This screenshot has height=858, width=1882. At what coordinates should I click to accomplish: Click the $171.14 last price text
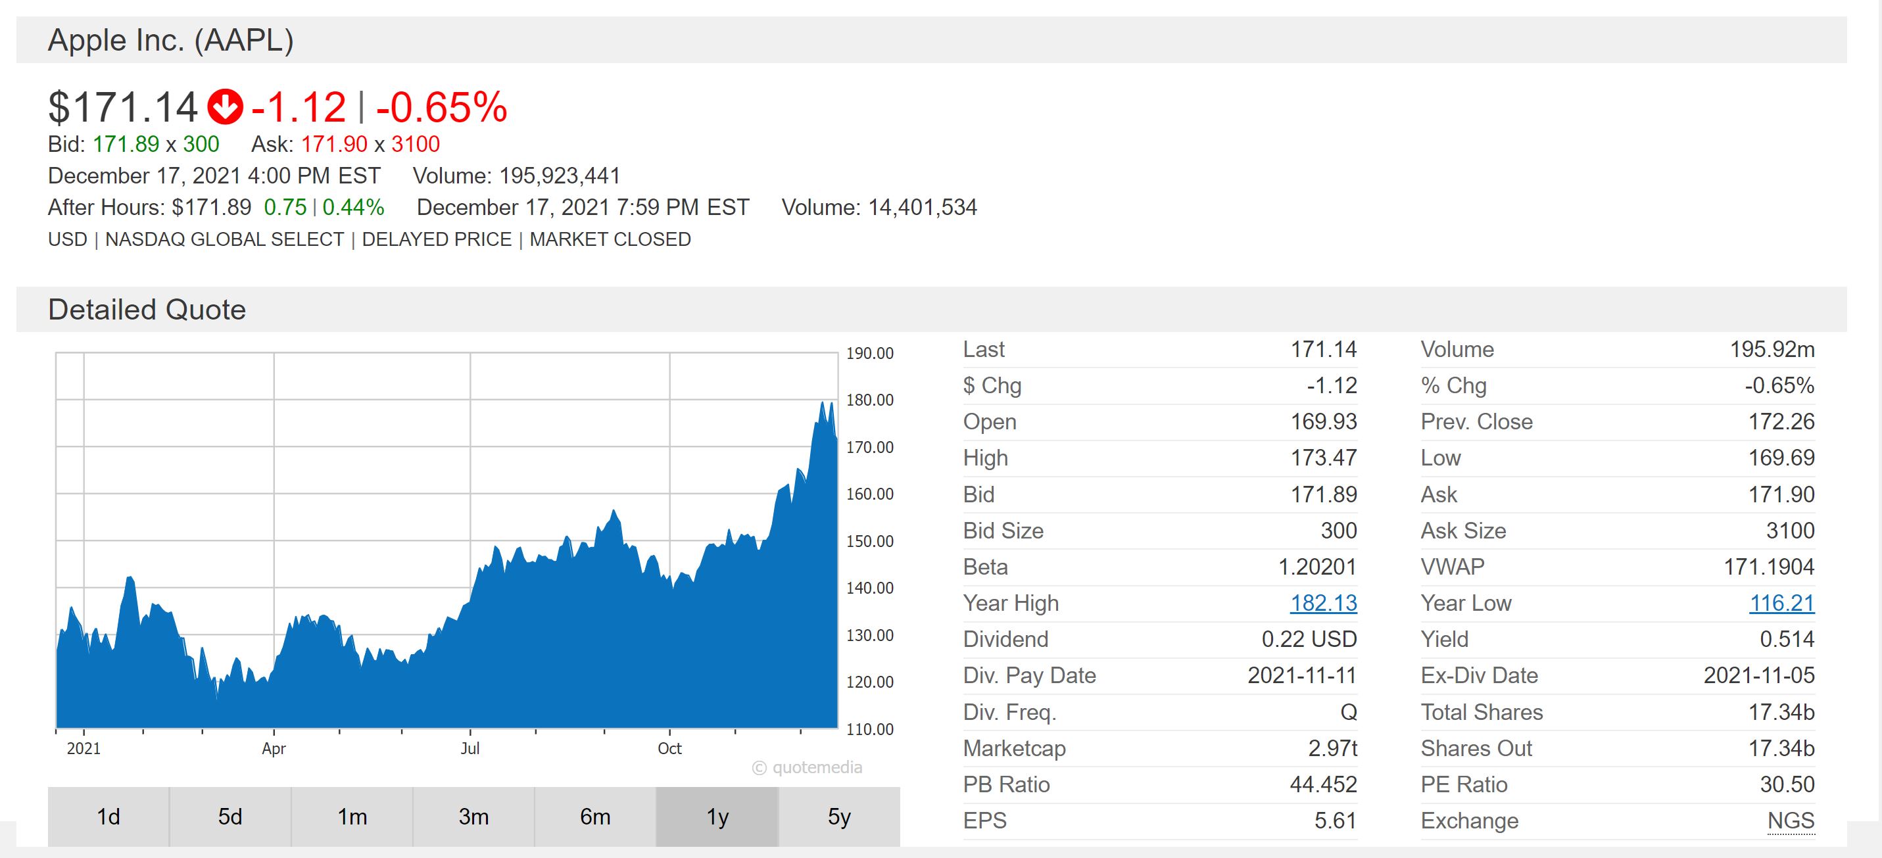[123, 107]
